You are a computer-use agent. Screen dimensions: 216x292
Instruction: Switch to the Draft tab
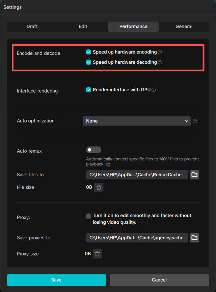[x=32, y=27]
